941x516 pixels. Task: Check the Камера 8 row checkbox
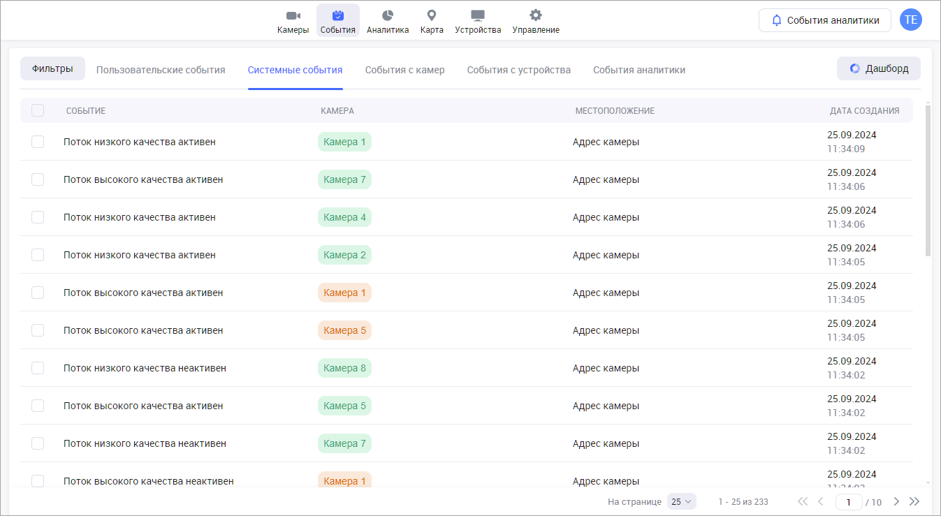pos(38,368)
